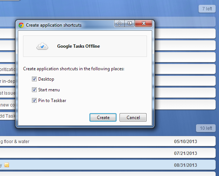The width and height of the screenshot is (219, 176).
Task: Click the yellow note icon on 08/31/2013 task
Action: pyautogui.click(x=7, y=165)
